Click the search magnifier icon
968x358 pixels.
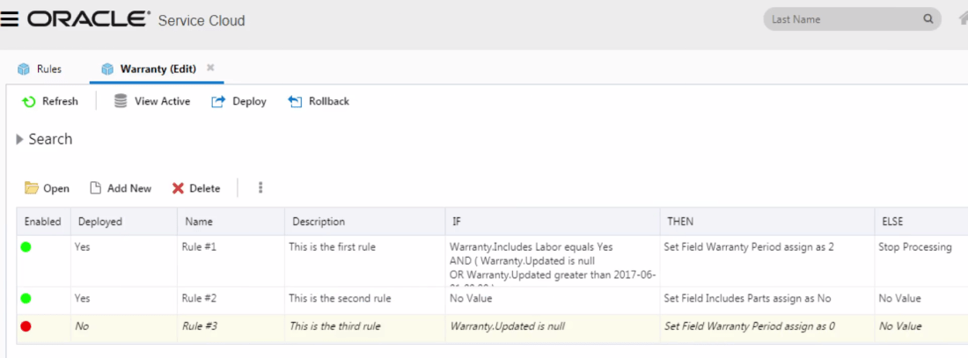pyautogui.click(x=928, y=19)
